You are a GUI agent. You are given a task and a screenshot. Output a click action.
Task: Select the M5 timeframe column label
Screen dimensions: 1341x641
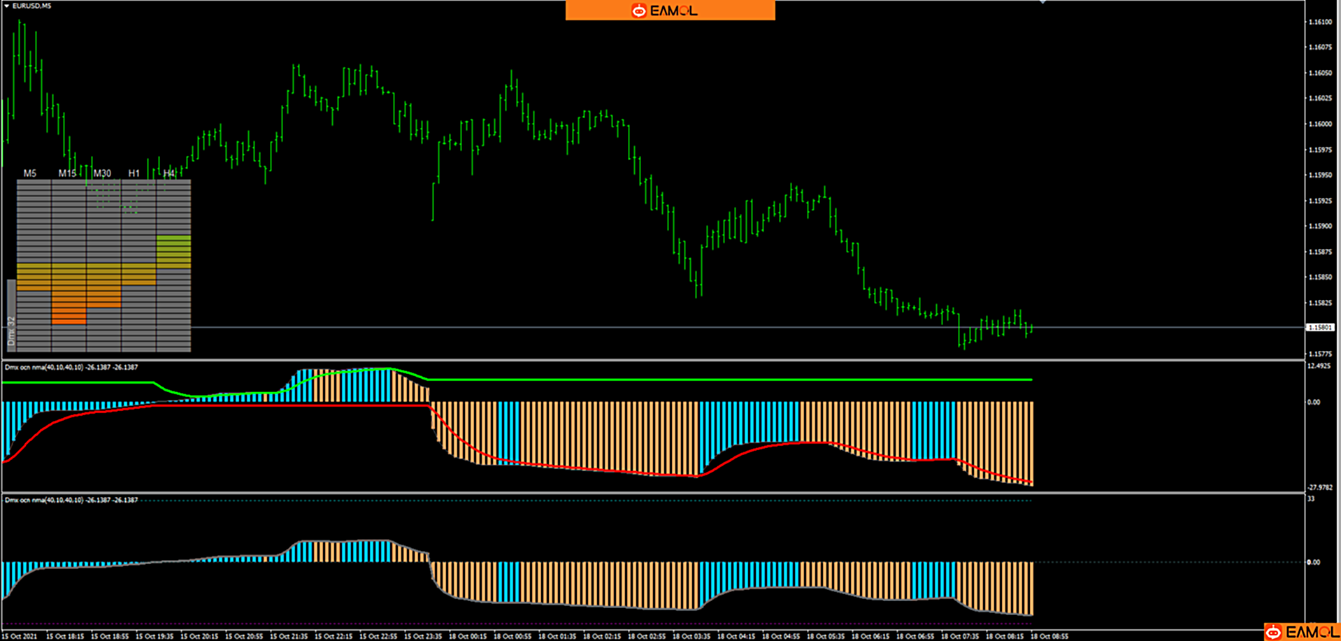pyautogui.click(x=30, y=173)
